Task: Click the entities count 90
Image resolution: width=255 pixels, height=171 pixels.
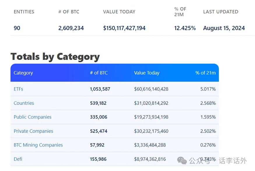Action: point(17,28)
